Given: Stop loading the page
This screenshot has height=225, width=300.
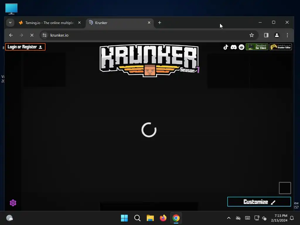Looking at the screenshot, I should point(32,35).
